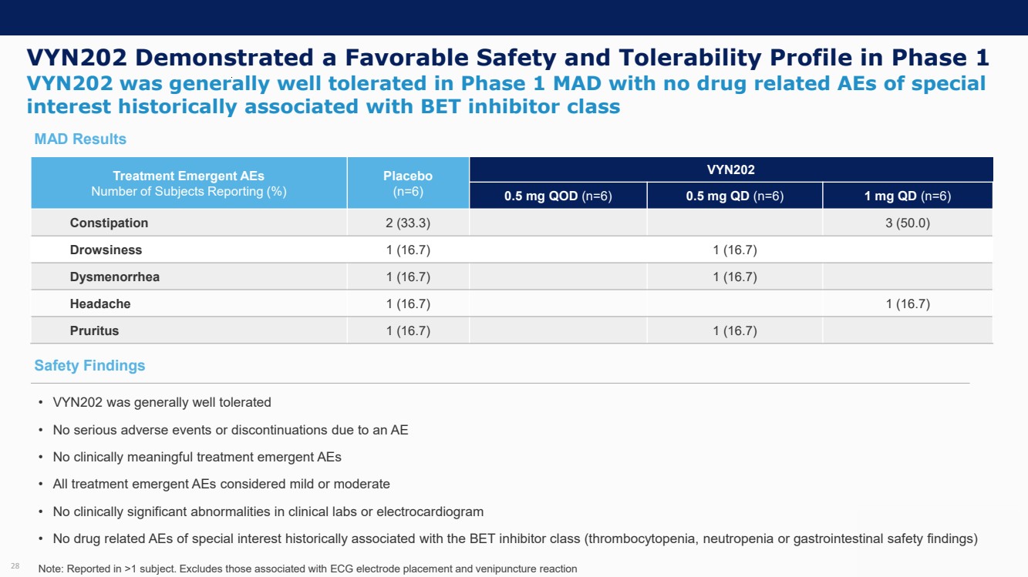Select the Placebo (n=6) column header
1028x577 pixels.
[x=408, y=183]
